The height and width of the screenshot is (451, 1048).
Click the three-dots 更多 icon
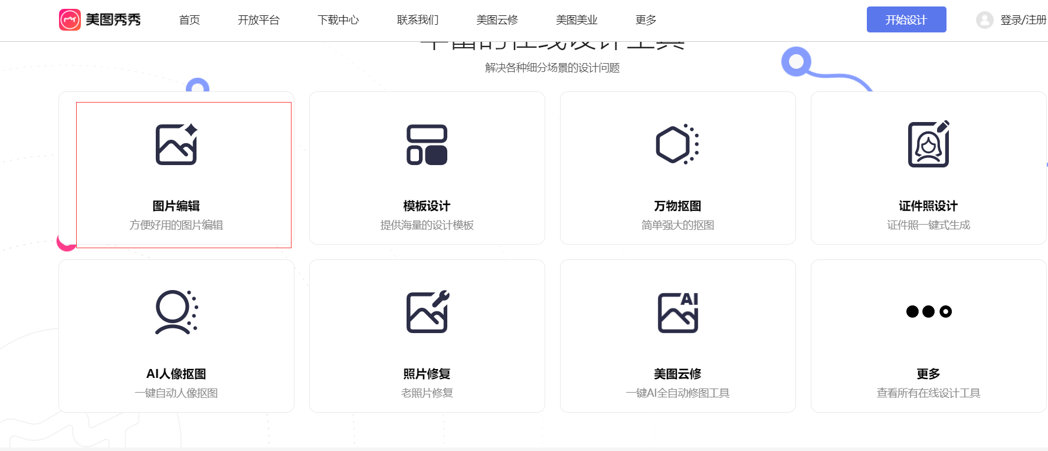tap(929, 311)
